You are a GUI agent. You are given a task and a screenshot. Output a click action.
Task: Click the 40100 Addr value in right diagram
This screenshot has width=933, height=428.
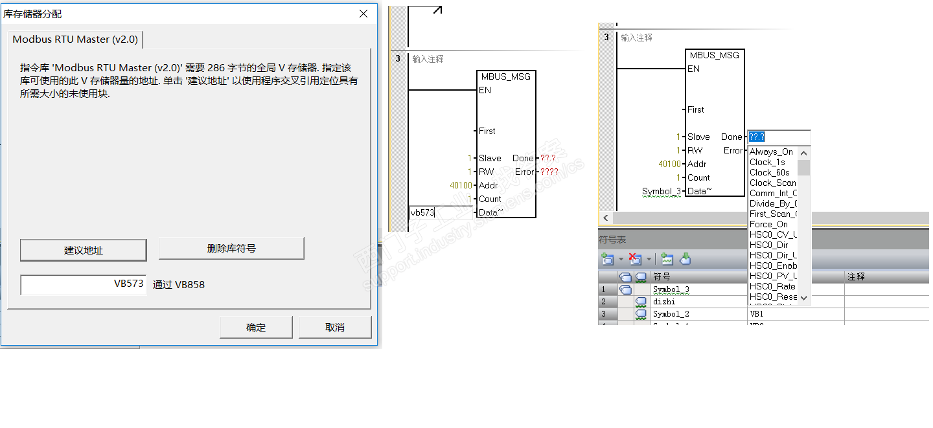670,164
